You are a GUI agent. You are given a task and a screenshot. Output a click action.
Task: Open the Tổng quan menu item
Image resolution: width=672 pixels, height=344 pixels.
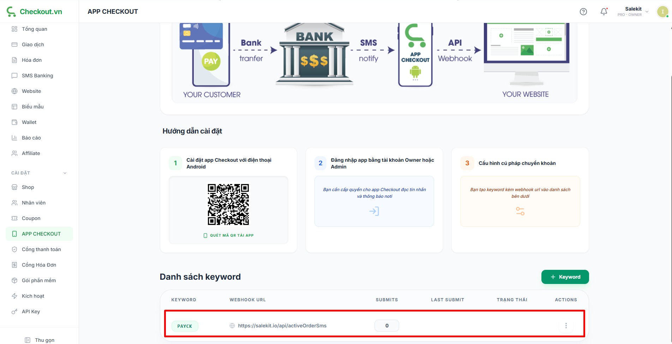click(34, 29)
